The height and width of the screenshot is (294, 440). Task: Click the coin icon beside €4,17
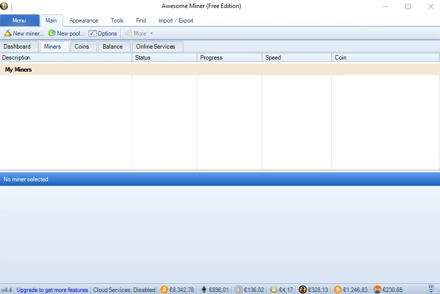tap(274, 289)
